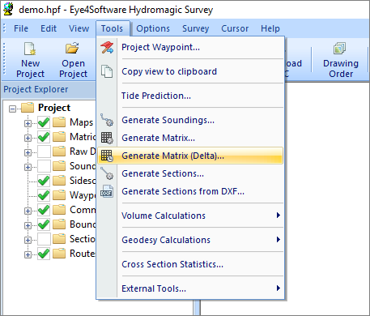The height and width of the screenshot is (316, 370).
Task: Open the Edit menu
Action: (49, 28)
